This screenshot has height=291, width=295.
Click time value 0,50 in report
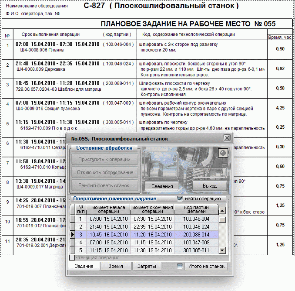pos(280,49)
